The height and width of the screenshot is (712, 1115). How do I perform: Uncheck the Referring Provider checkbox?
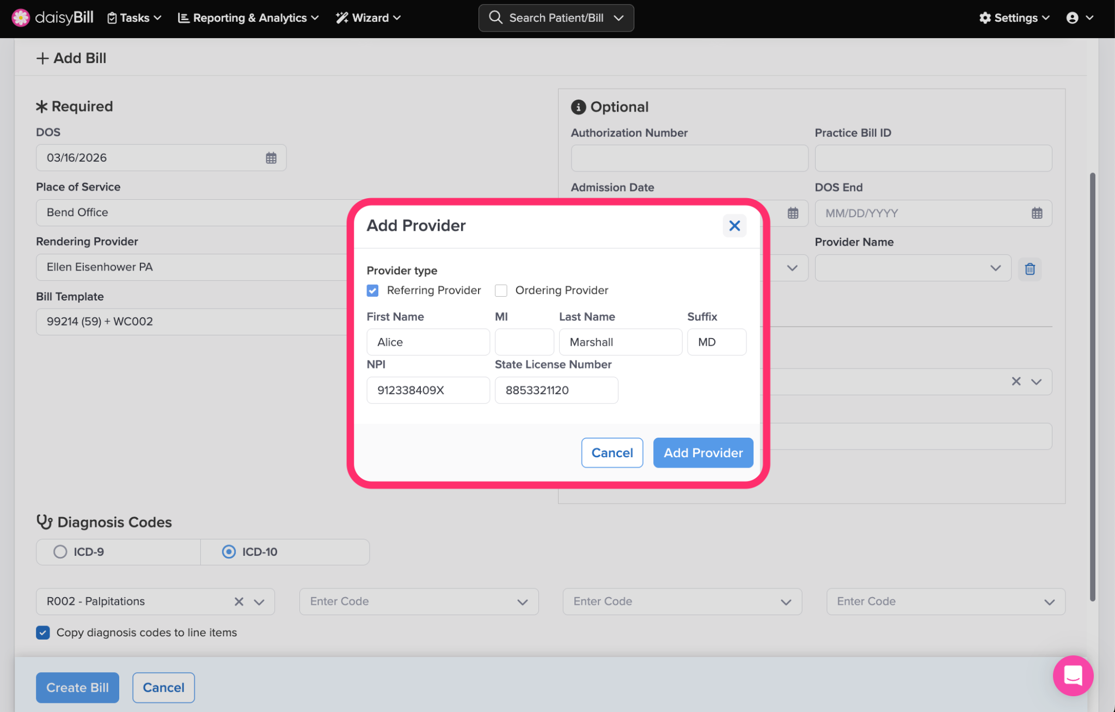(x=373, y=290)
